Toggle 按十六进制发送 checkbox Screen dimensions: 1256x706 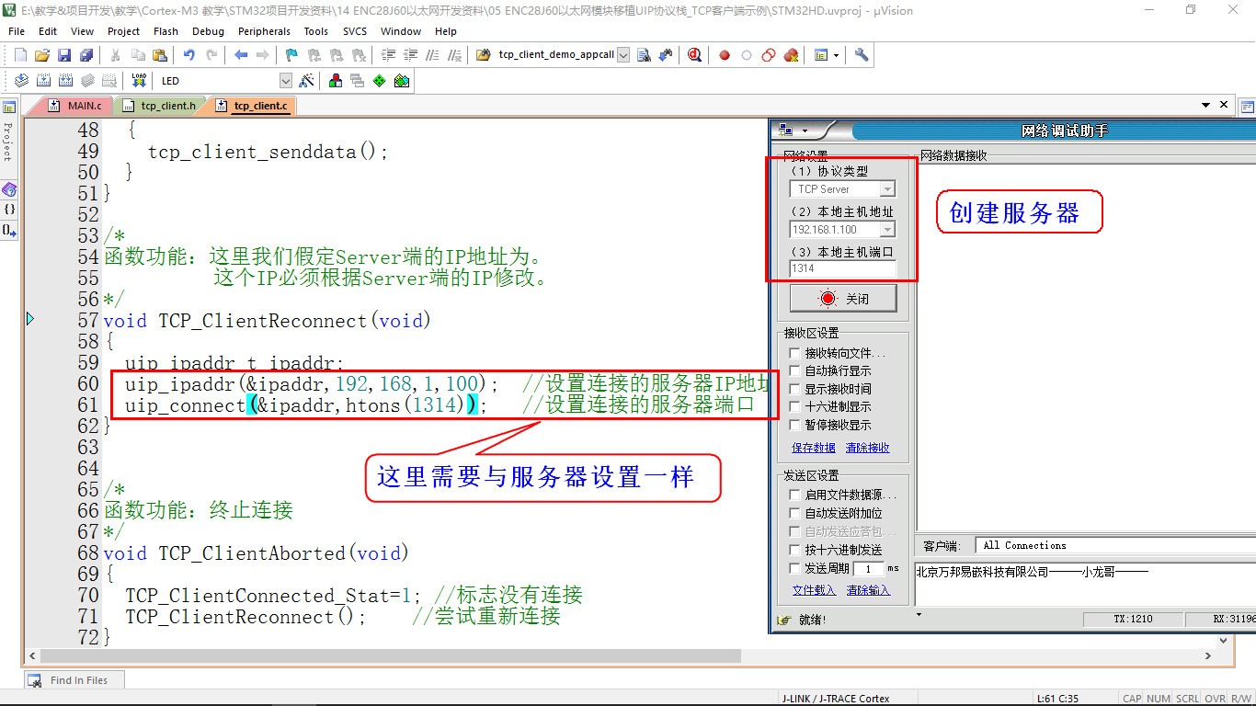[795, 550]
